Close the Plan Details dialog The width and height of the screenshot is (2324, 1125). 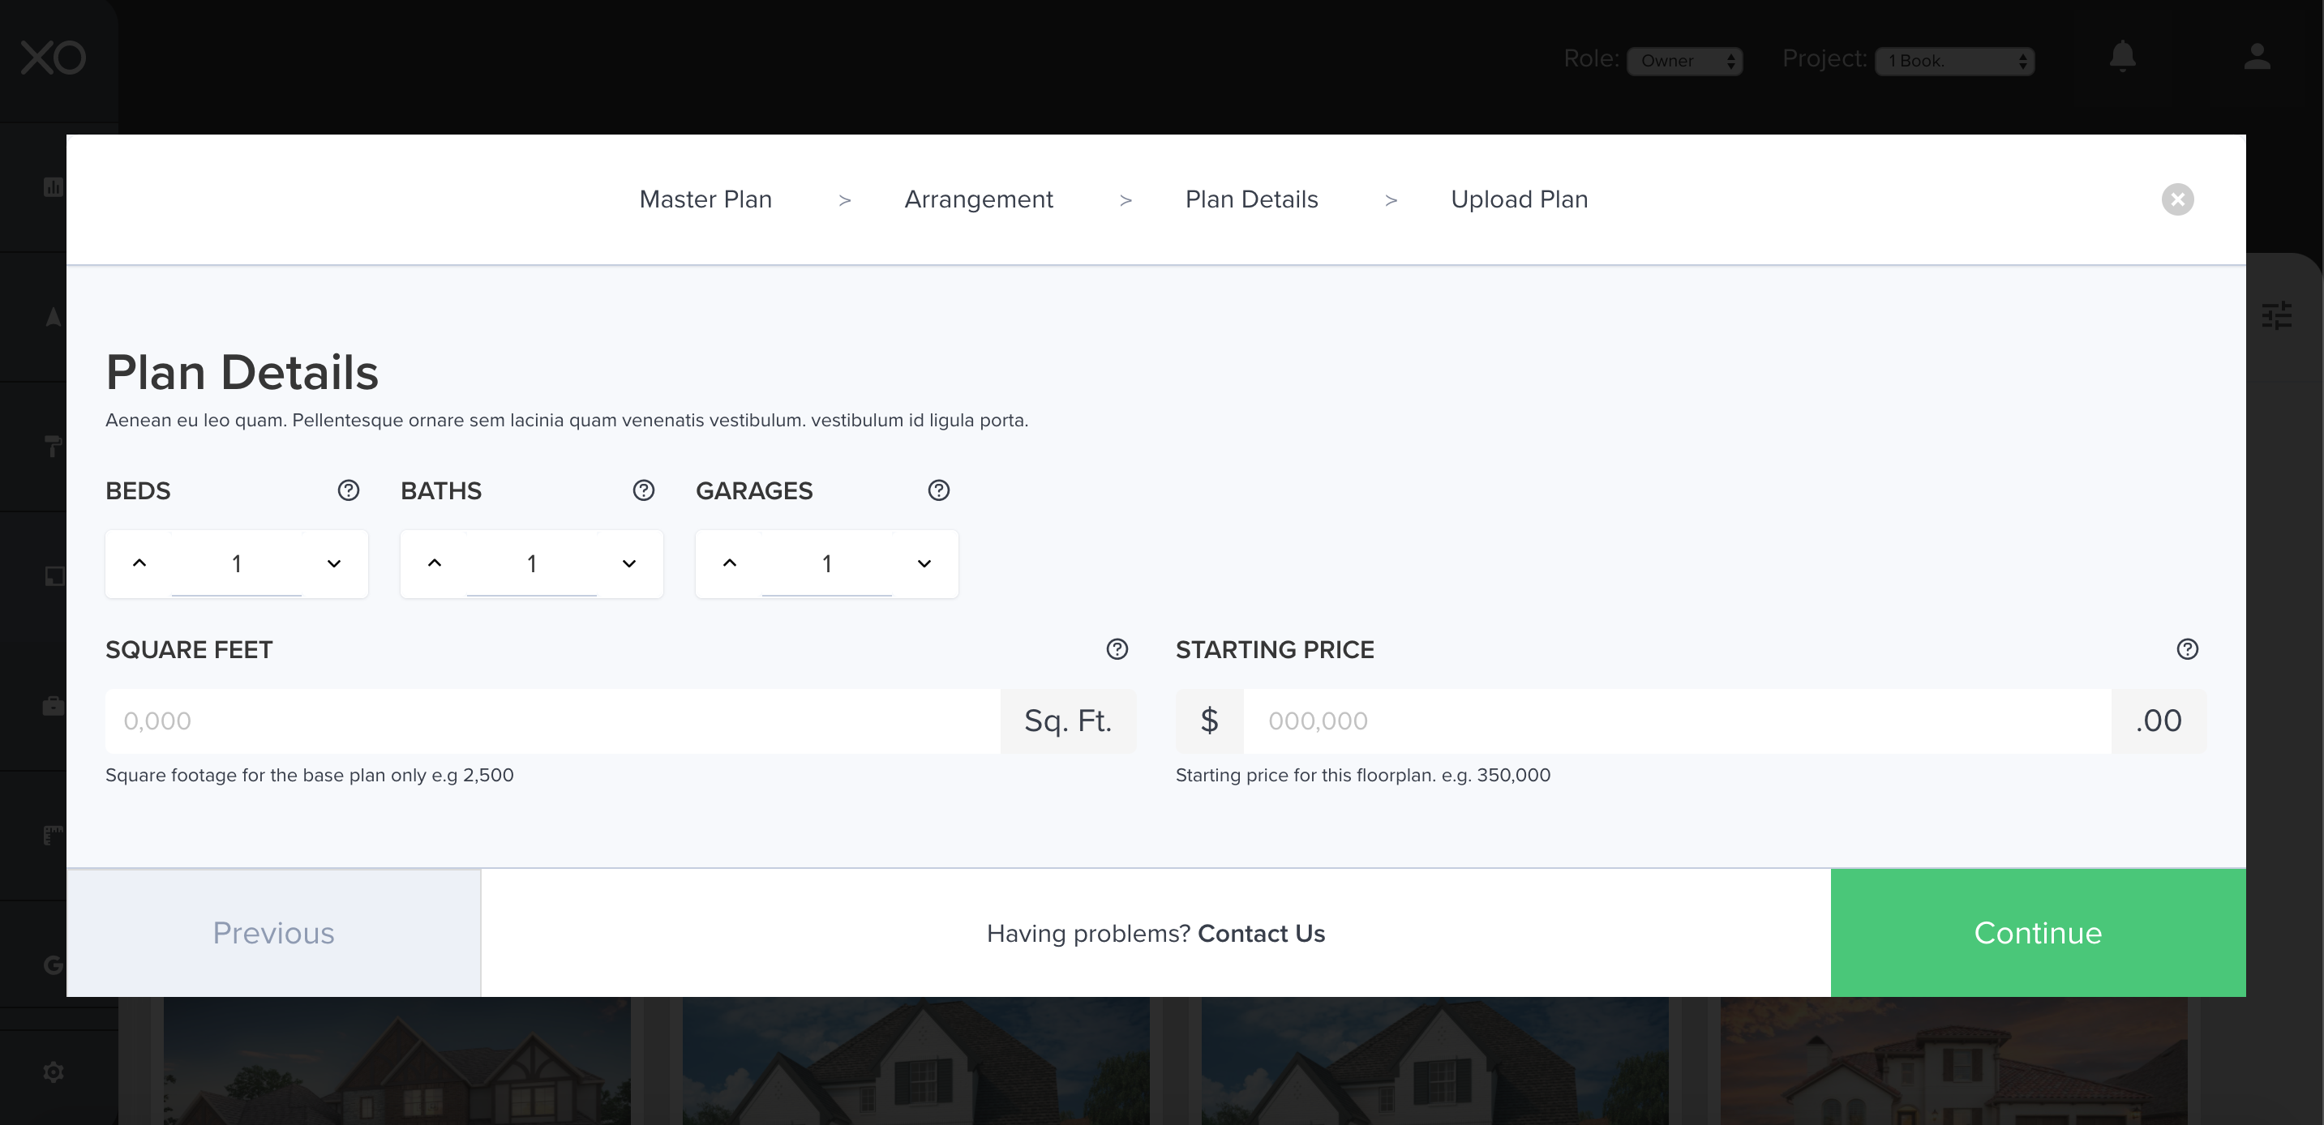pos(2177,199)
